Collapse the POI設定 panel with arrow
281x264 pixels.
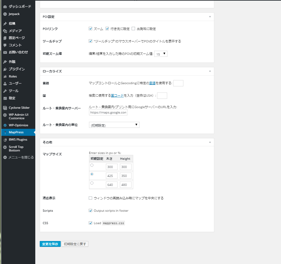tap(210, 17)
